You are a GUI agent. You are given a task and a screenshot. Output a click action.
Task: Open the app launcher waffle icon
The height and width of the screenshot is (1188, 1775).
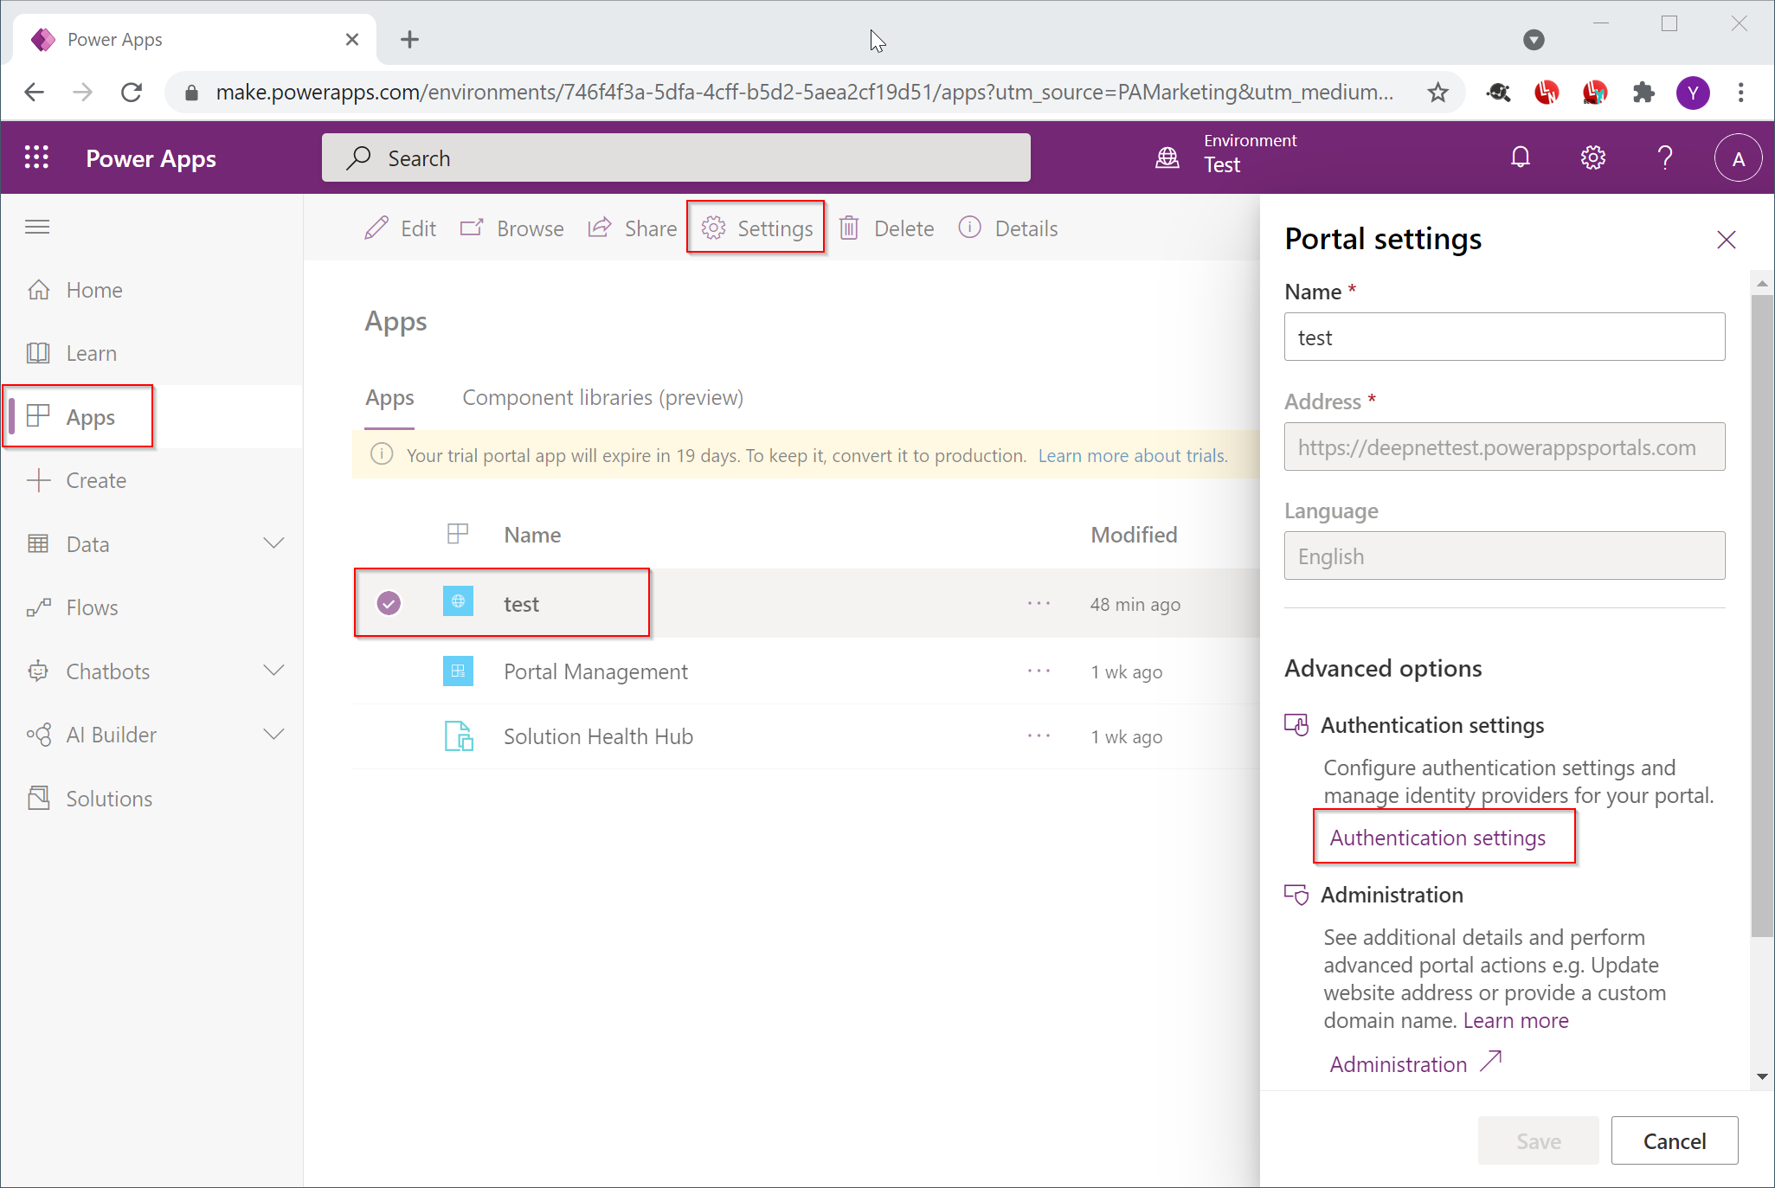(x=36, y=157)
